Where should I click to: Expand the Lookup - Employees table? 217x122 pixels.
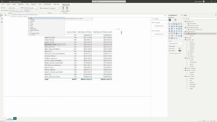(x=184, y=68)
